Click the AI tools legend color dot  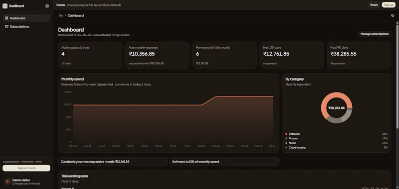pyautogui.click(x=286, y=138)
